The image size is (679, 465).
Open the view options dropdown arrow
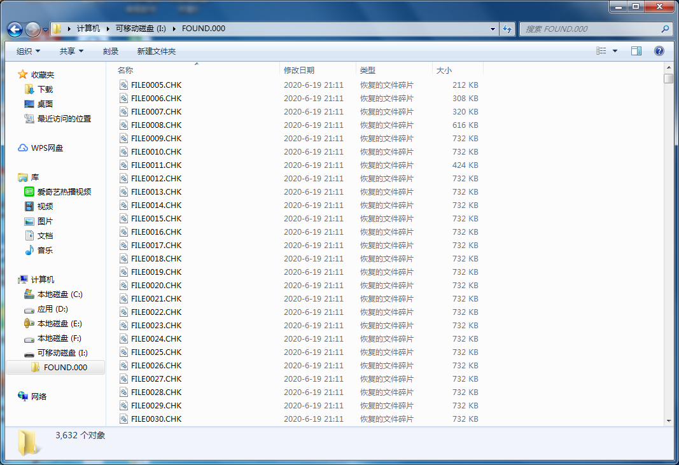coord(615,51)
